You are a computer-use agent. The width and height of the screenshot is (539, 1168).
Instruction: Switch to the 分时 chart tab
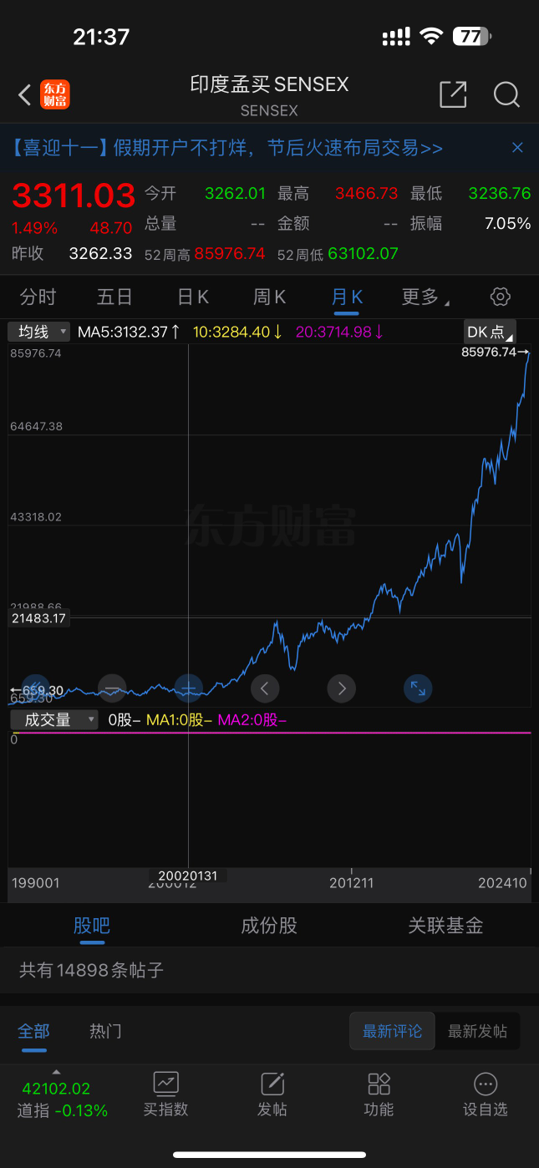38,297
